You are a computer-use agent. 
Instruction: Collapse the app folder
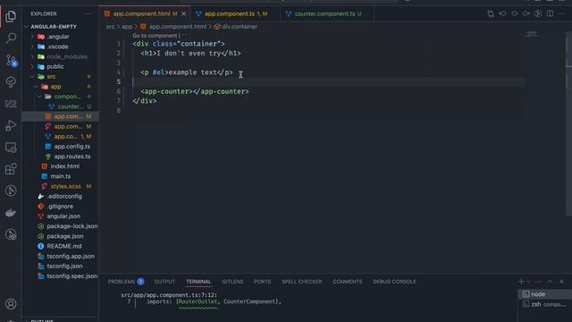(60, 87)
